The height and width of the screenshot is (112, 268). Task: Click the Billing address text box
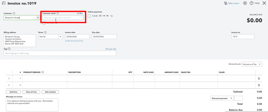20,41
